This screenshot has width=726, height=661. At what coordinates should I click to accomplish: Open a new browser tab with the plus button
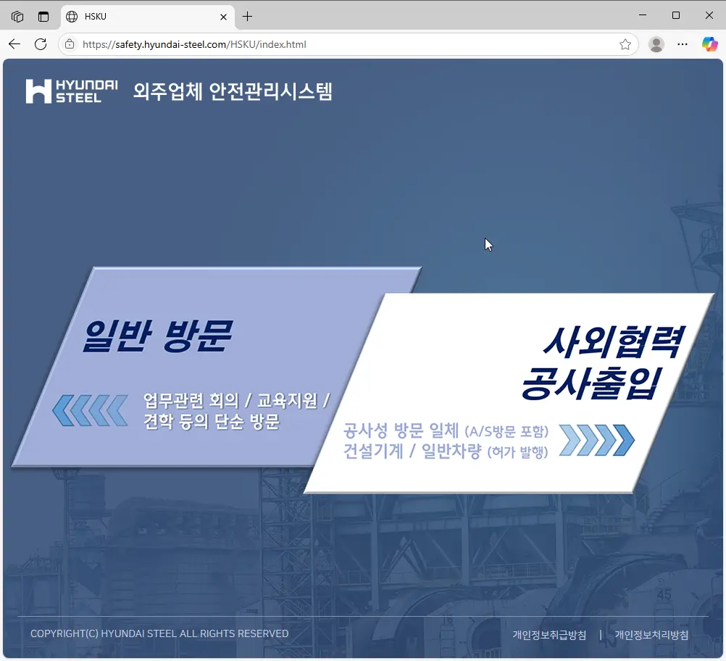coord(247,16)
